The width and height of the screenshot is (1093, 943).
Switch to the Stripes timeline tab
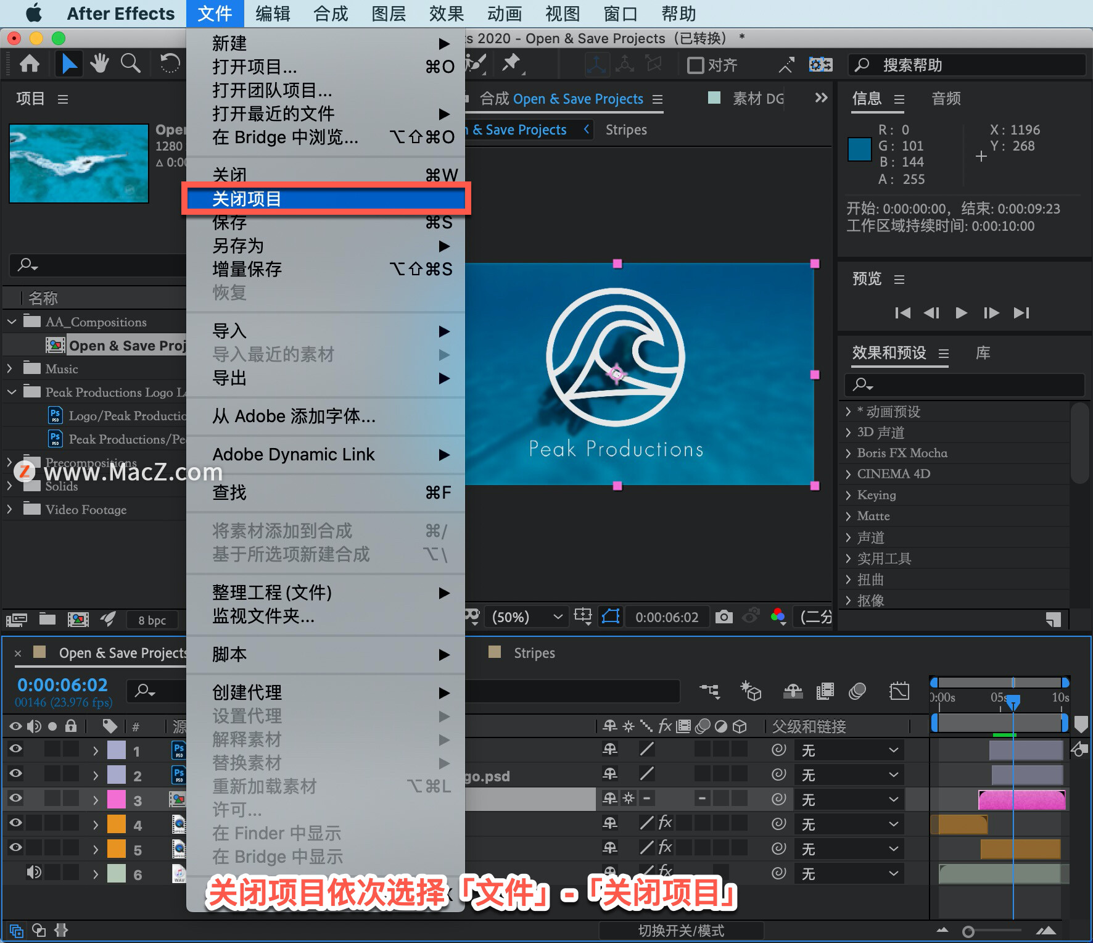534,653
